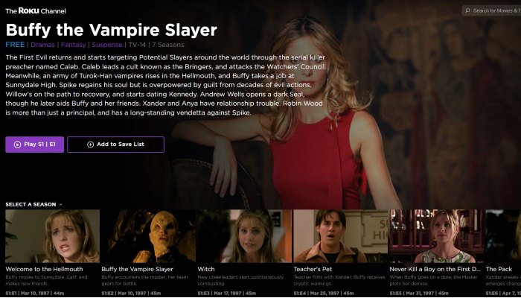Click the Teacher's Pet episode title
This screenshot has width=521, height=298.
click(313, 269)
